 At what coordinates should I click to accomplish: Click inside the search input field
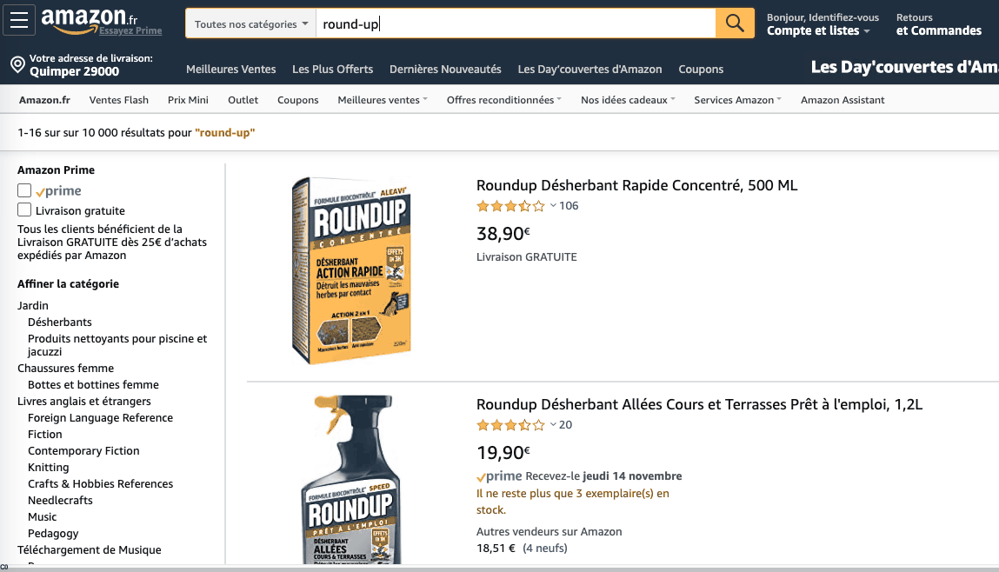[x=513, y=23]
